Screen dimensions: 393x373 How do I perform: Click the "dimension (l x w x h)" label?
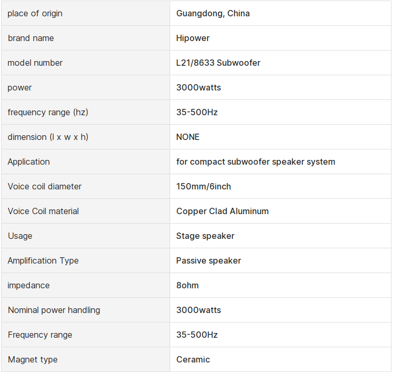tap(48, 137)
